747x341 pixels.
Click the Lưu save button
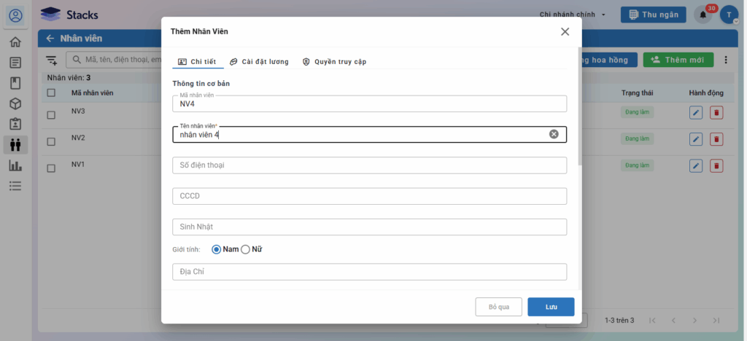click(551, 307)
